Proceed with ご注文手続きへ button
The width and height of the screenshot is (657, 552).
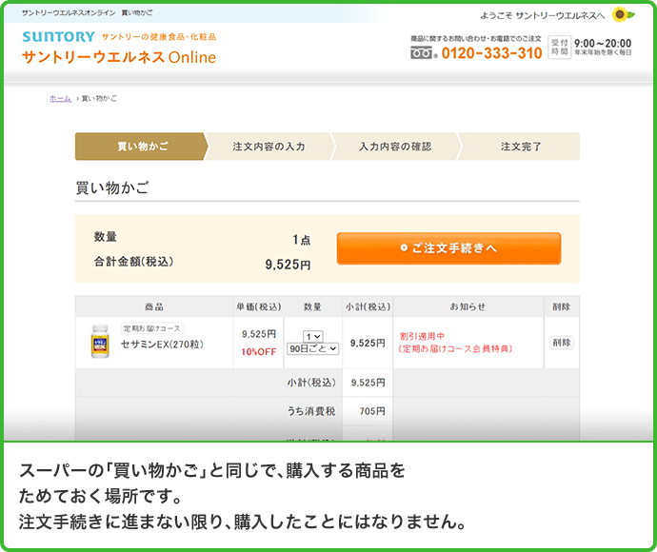click(448, 248)
